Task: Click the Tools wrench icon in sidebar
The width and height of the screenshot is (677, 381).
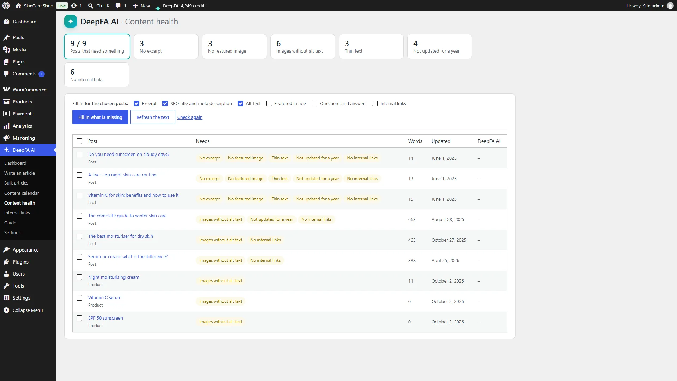Action: click(6, 286)
